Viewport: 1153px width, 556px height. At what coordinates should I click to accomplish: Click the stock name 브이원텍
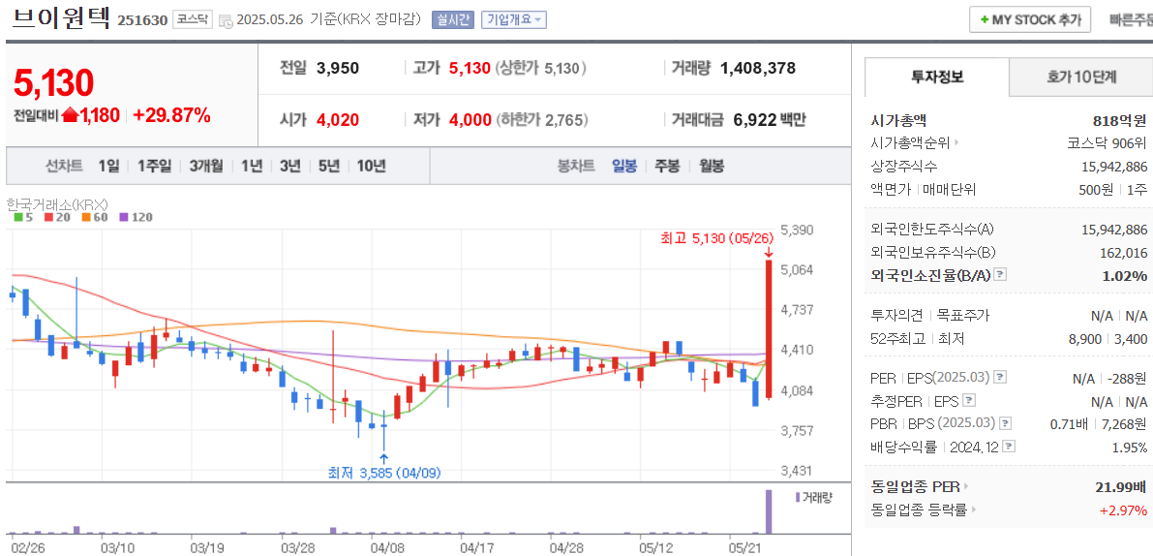[60, 18]
